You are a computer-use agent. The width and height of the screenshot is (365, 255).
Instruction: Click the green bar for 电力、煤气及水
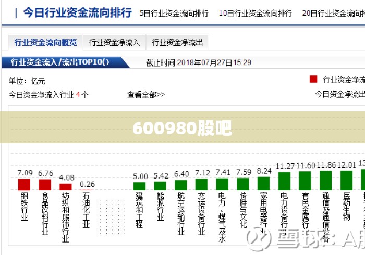[222, 184]
